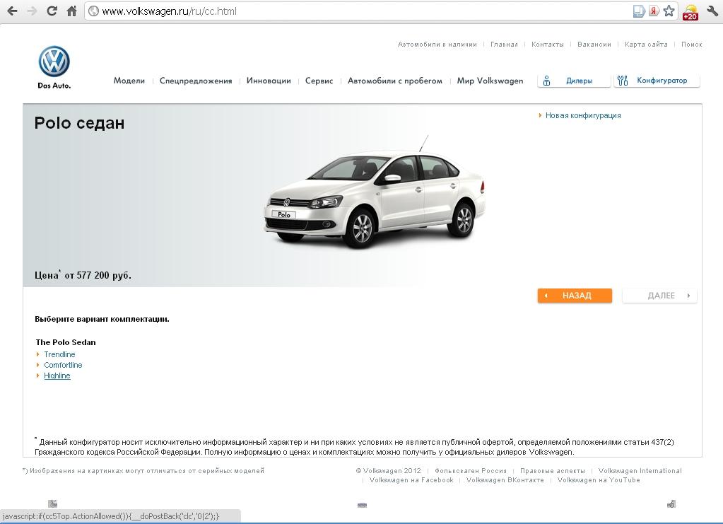The width and height of the screenshot is (723, 524).
Task: Open the Конфигуратор button
Action: click(x=657, y=81)
